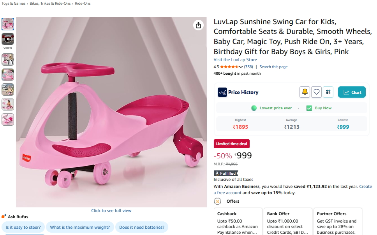Ask Rufus 'What is the maximum weight?'
377x235 pixels.
pos(80,227)
